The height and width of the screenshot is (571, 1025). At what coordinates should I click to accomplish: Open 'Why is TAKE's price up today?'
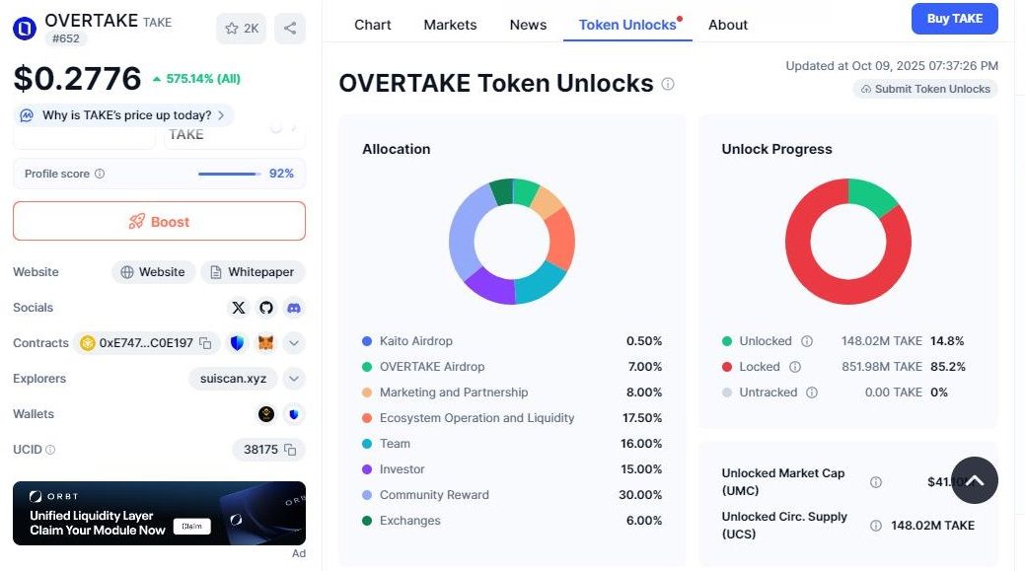click(x=124, y=115)
